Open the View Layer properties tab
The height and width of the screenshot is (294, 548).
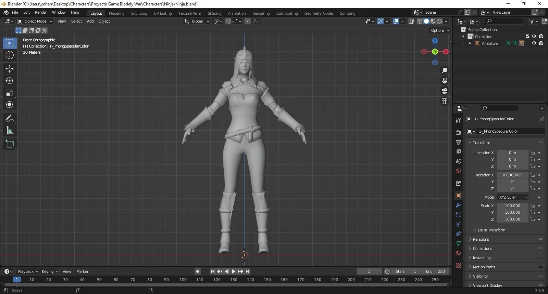[x=458, y=151]
